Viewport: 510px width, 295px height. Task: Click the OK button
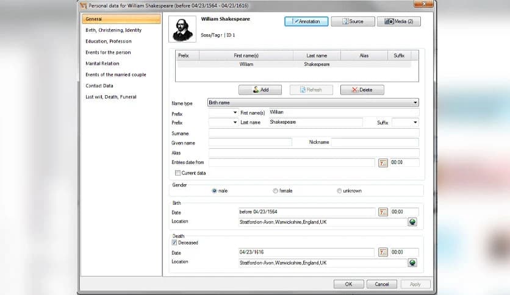[x=349, y=284]
